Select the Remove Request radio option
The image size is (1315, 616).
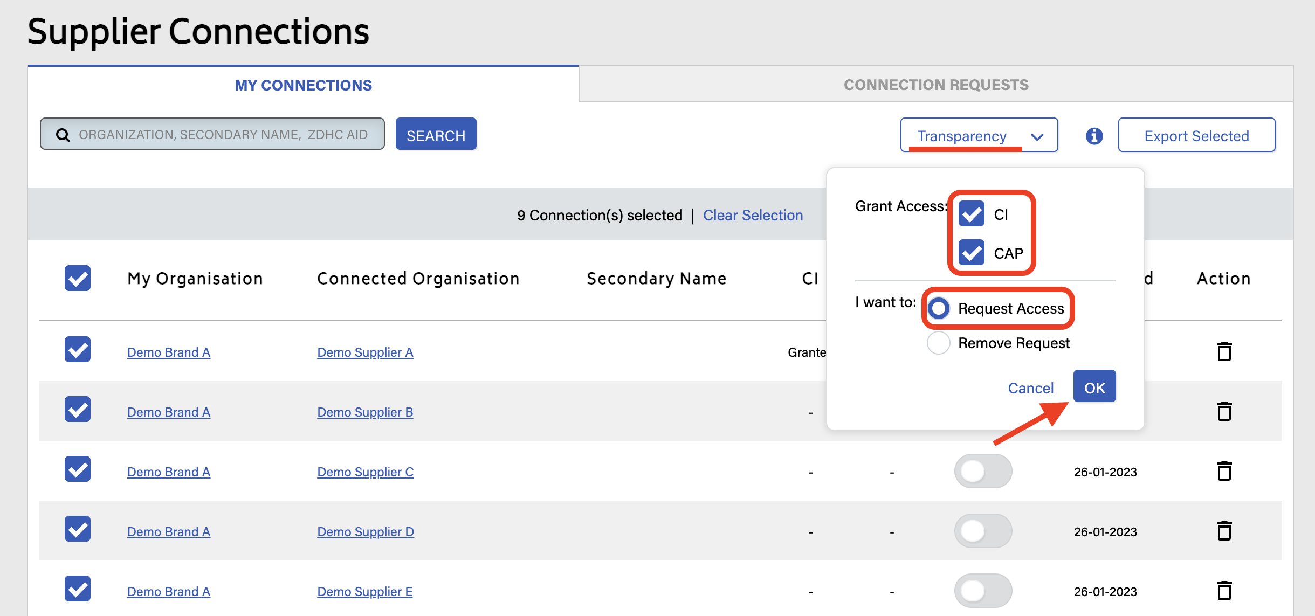tap(939, 343)
